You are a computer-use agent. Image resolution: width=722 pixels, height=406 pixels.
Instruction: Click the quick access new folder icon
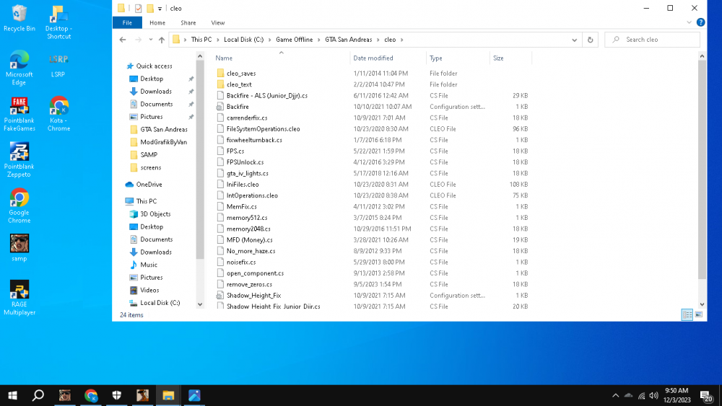click(x=150, y=8)
